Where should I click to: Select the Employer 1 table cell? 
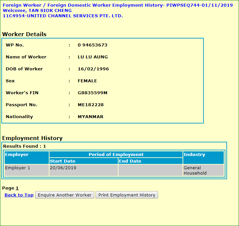27,170
